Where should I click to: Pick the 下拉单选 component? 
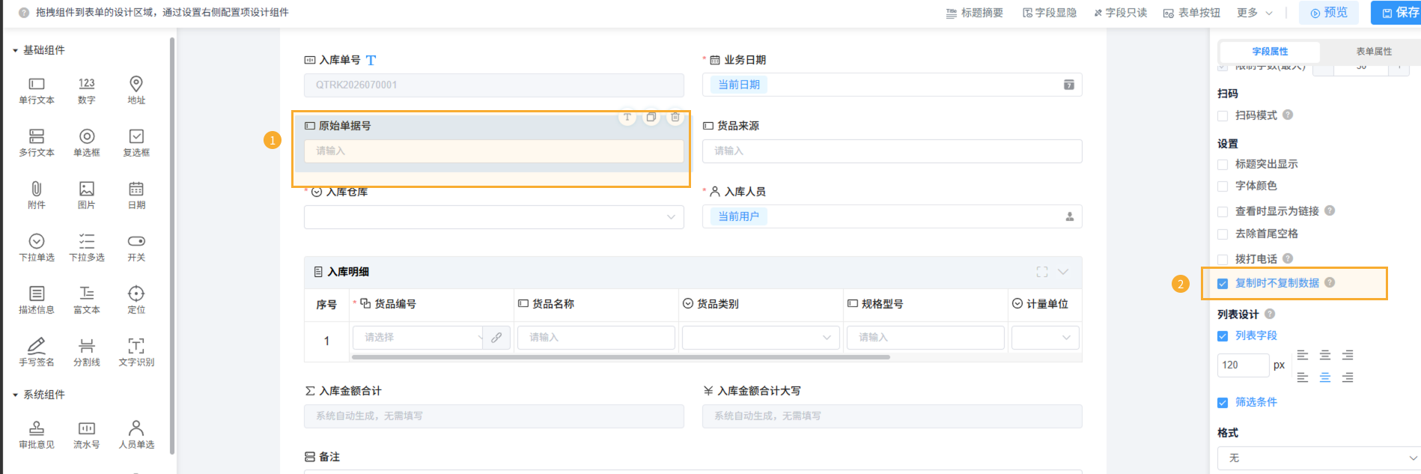point(37,247)
